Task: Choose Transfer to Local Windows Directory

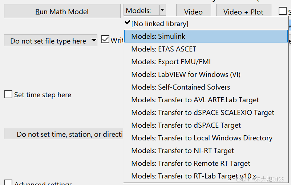Action: click(206, 138)
